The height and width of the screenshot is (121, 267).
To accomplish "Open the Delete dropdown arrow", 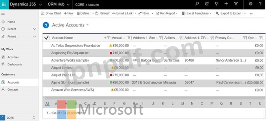I will point(93,13).
